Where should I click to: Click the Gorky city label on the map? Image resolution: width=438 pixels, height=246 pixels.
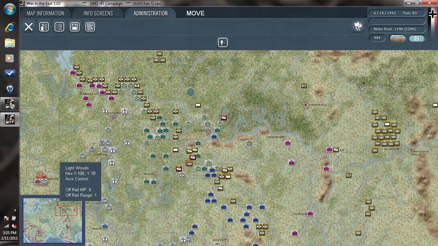click(201, 131)
